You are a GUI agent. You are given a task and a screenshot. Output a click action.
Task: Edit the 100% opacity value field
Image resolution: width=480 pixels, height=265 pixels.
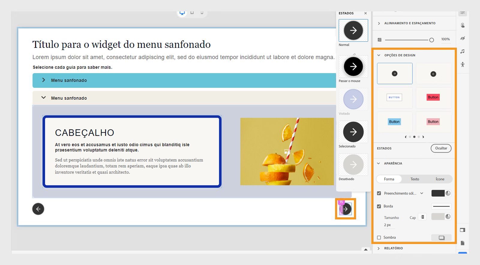coord(445,39)
